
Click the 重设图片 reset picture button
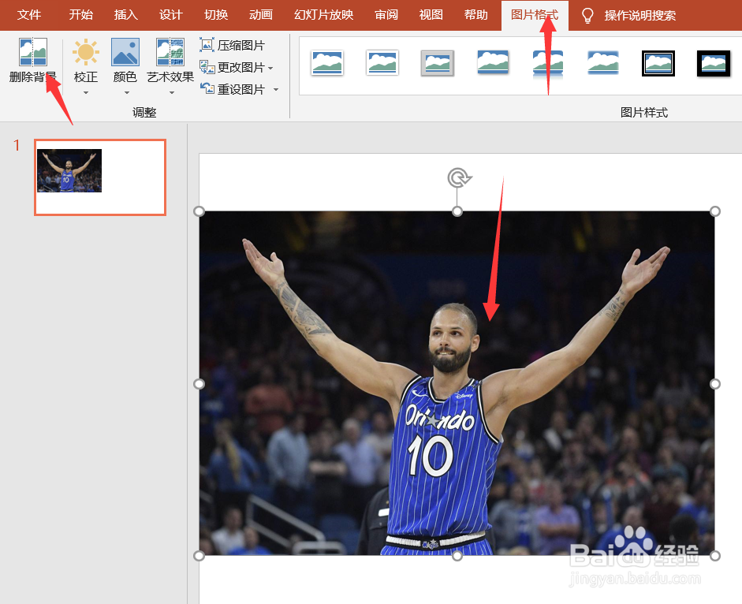(232, 89)
